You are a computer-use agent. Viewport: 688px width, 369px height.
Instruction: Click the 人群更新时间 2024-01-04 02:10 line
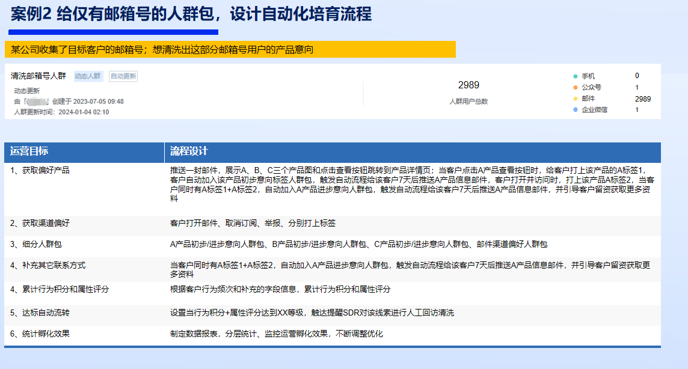point(61,112)
